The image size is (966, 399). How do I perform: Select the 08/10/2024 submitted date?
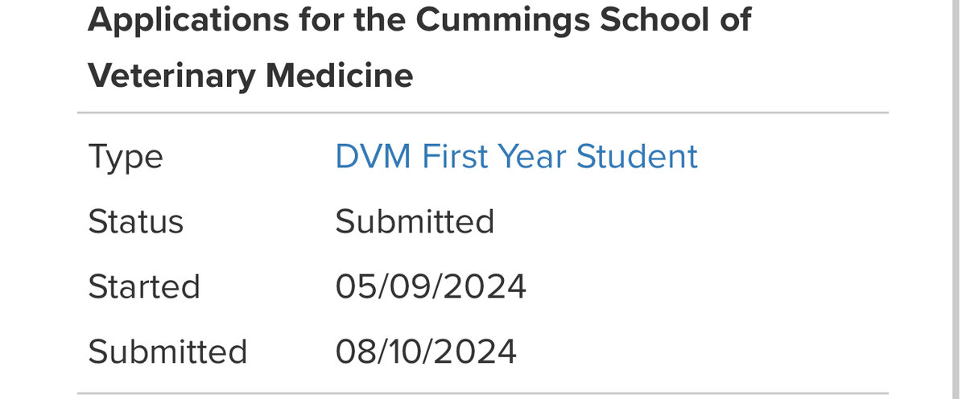pos(426,352)
